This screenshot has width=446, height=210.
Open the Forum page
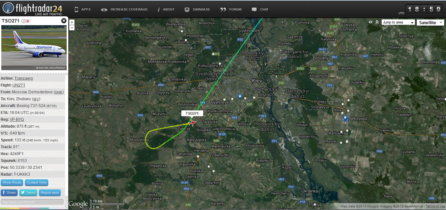(x=231, y=9)
